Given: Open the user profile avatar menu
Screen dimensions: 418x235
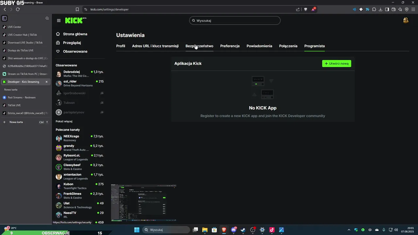Looking at the screenshot, I should pyautogui.click(x=406, y=20).
